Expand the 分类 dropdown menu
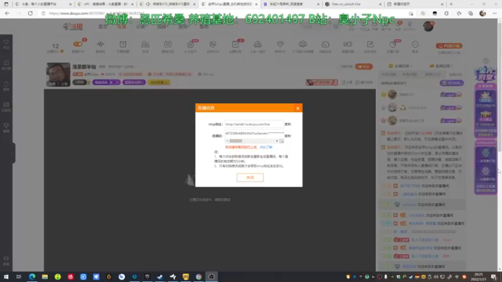The width and height of the screenshot is (502, 282). pyautogui.click(x=142, y=26)
